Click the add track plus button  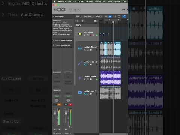click(77, 21)
